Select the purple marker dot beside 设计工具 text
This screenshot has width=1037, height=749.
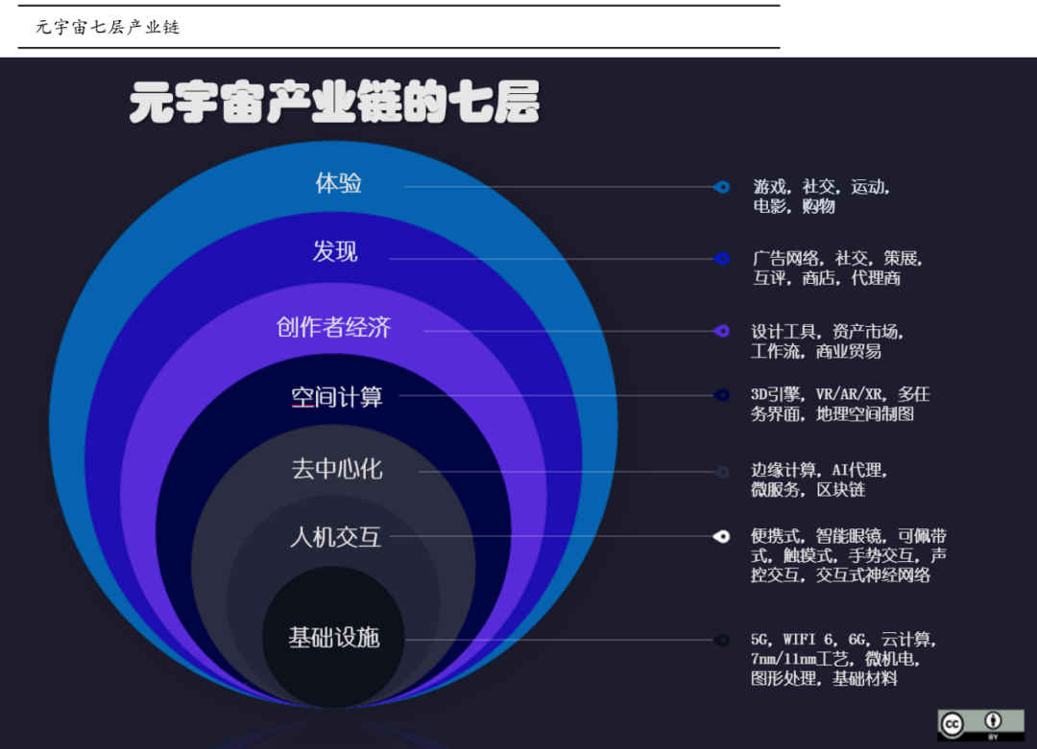pos(722,331)
